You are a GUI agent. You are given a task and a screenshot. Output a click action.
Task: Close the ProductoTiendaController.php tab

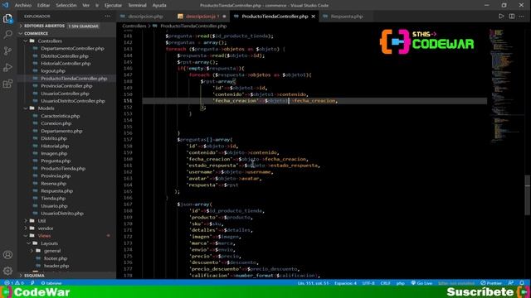(x=314, y=17)
